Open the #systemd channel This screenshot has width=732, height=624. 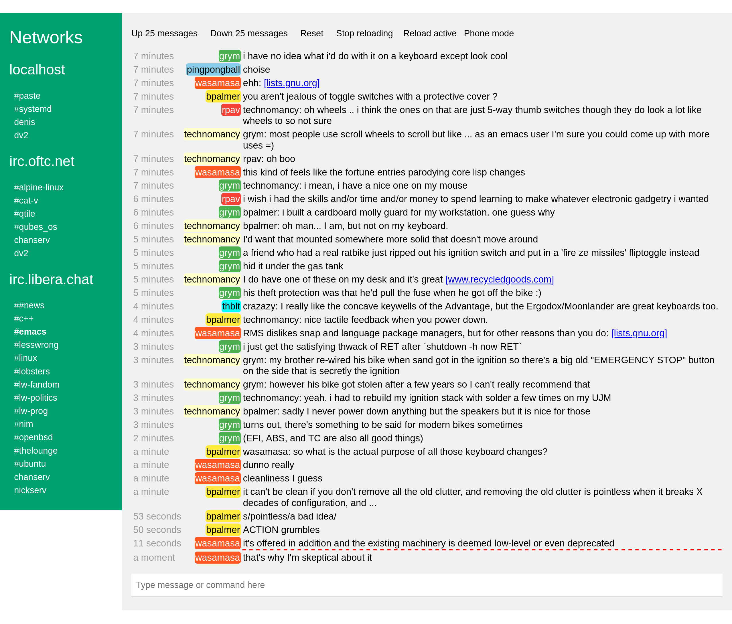click(x=33, y=109)
